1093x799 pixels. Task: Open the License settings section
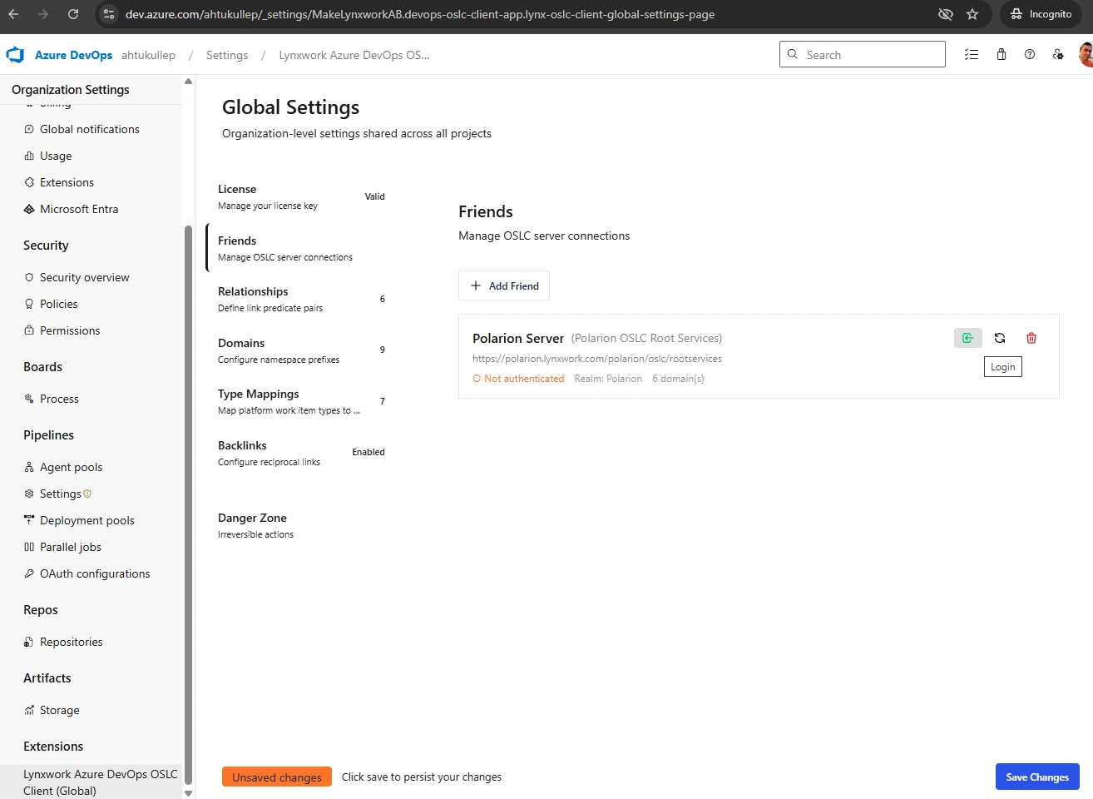pyautogui.click(x=300, y=196)
